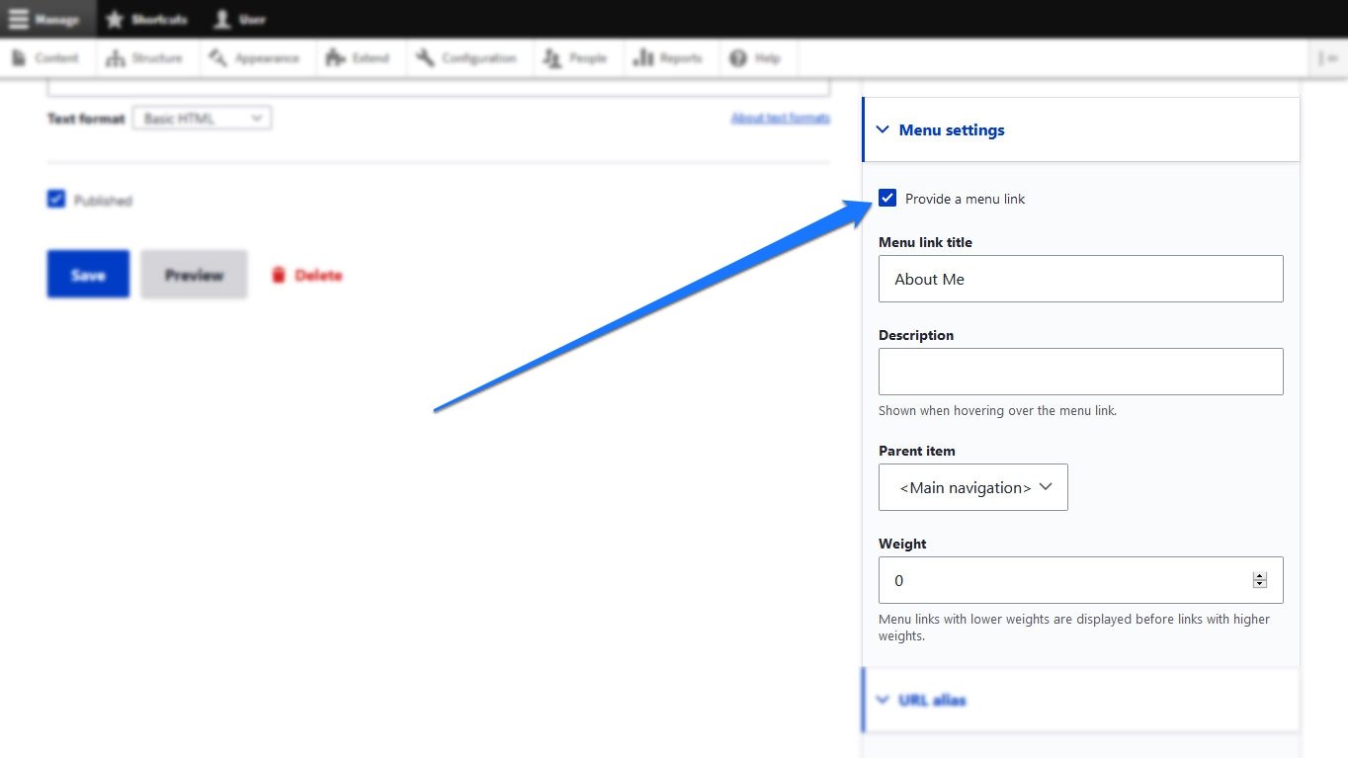This screenshot has width=1348, height=758.
Task: Uncheck the Published checkbox
Action: (x=56, y=200)
